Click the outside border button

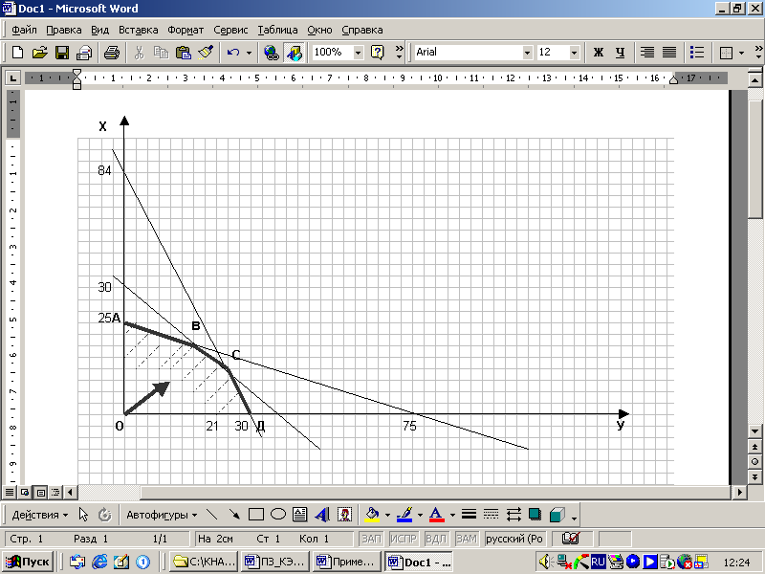[727, 53]
